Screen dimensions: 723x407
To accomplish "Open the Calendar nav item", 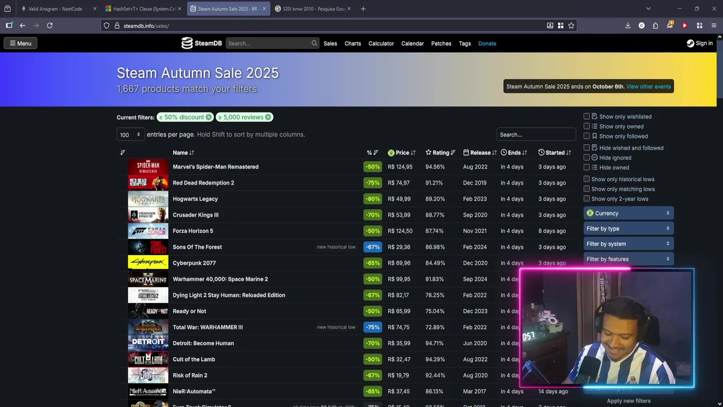I will tap(412, 44).
